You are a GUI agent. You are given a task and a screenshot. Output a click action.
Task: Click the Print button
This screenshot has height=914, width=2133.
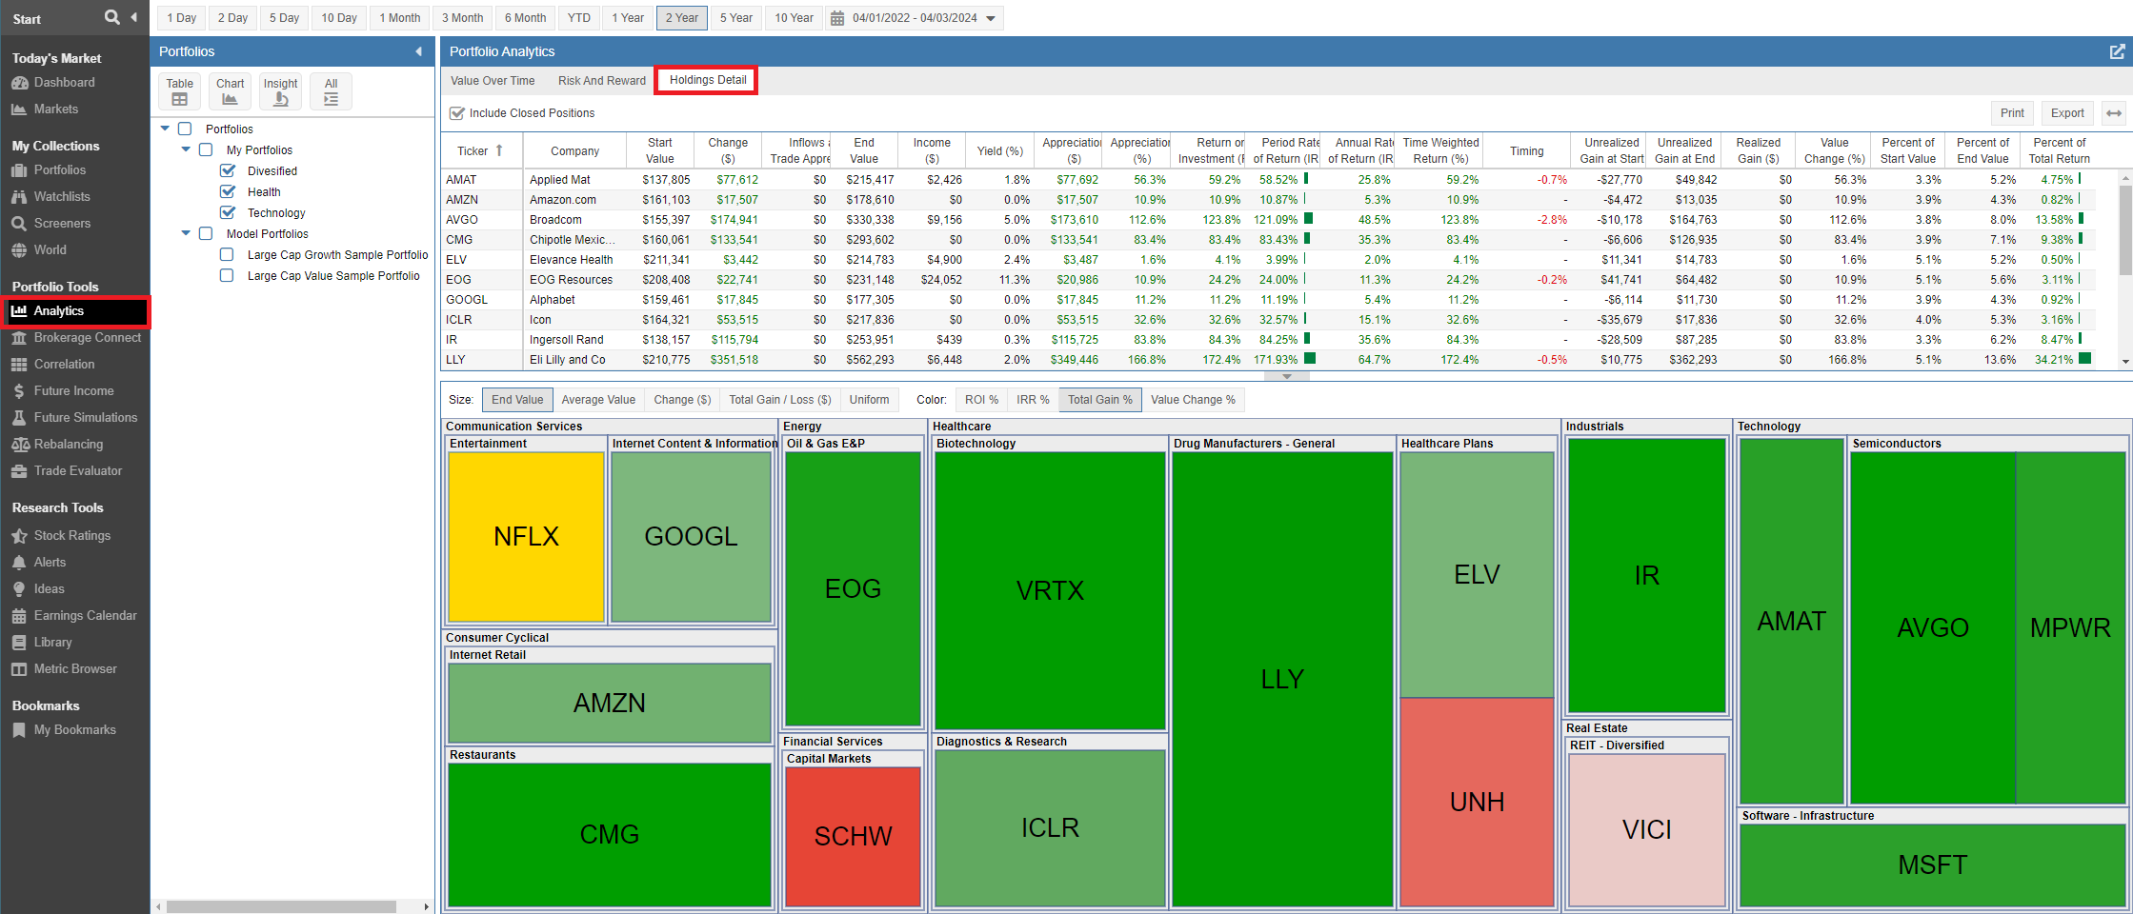2012,113
